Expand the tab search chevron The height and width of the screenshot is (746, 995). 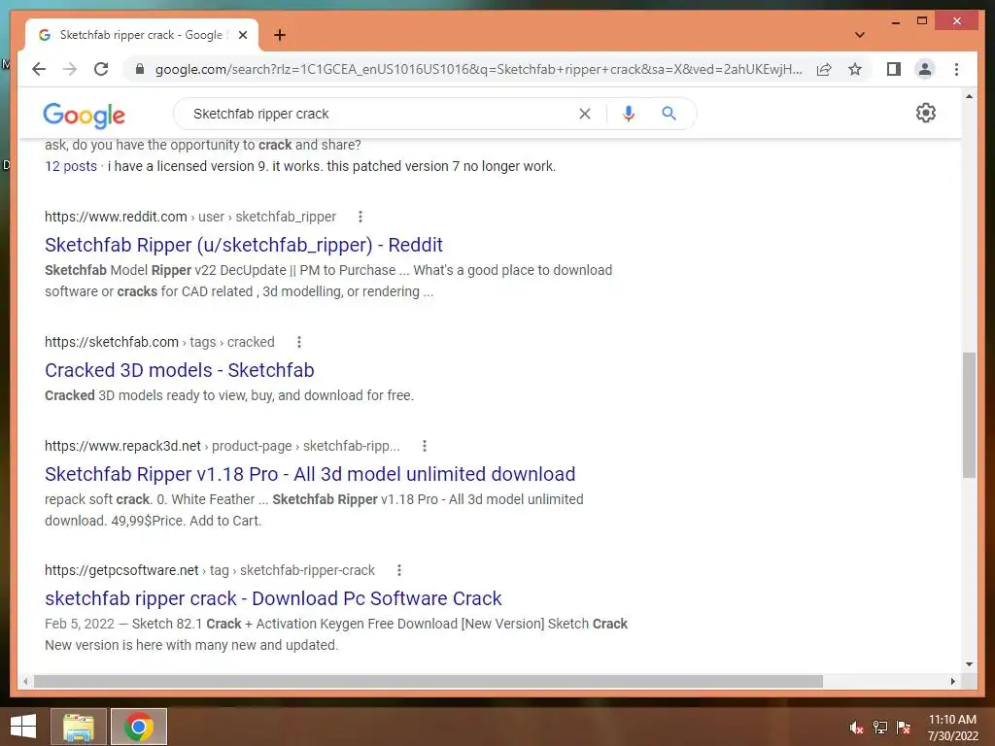[859, 35]
